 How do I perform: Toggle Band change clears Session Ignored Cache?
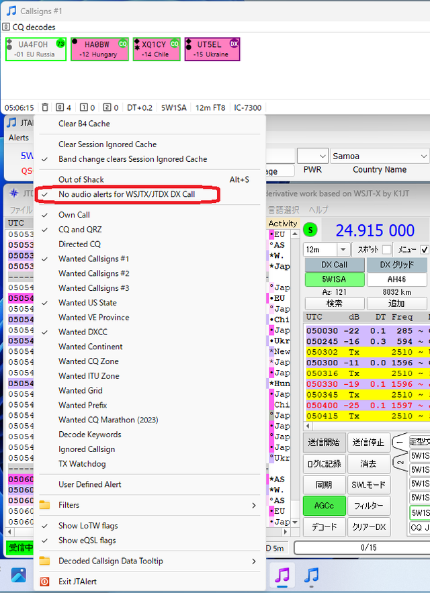coord(150,159)
